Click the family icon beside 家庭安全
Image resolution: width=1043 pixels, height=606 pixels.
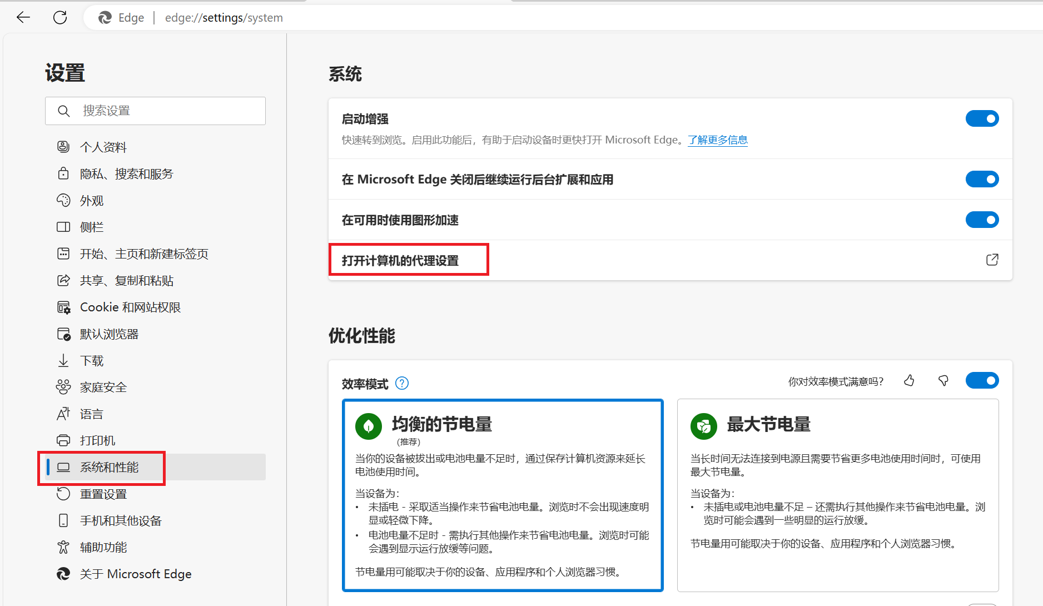pos(63,387)
